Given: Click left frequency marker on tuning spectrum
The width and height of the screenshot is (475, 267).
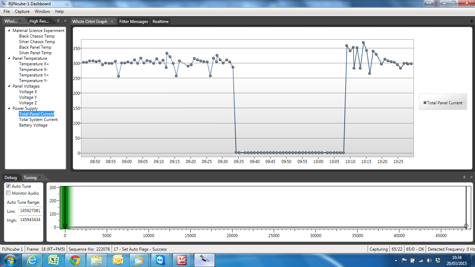Looking at the screenshot, I should pos(65,226).
